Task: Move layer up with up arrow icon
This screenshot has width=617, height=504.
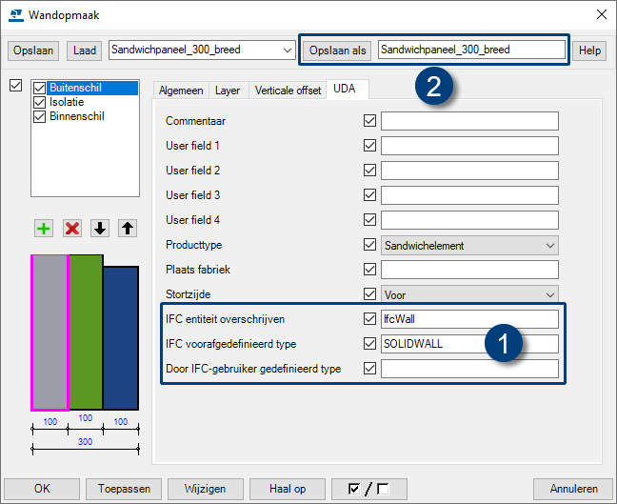Action: coord(128,229)
